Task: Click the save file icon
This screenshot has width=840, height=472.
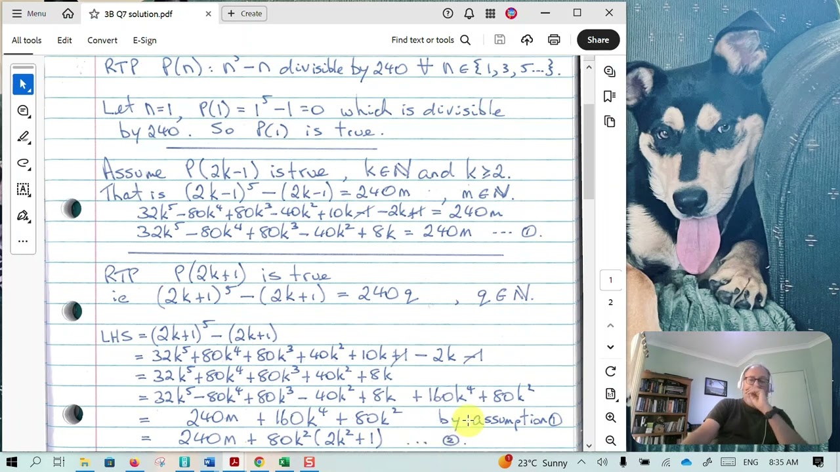Action: pos(499,40)
